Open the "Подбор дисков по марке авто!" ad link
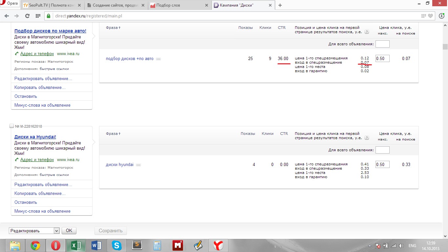 [50, 31]
